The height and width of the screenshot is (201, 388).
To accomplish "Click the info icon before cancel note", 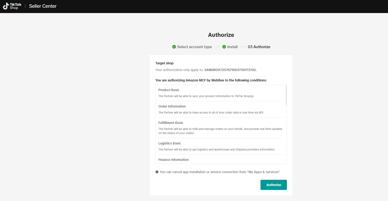I will pyautogui.click(x=157, y=172).
